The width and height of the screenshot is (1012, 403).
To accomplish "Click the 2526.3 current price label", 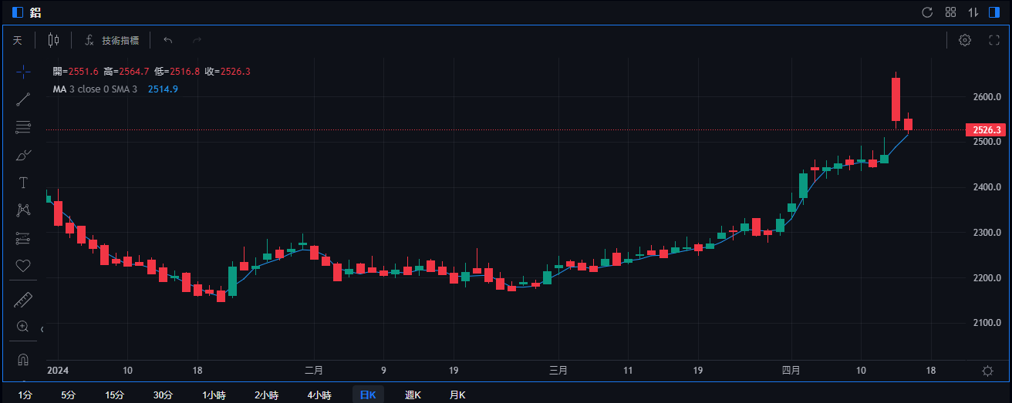I will [x=985, y=130].
